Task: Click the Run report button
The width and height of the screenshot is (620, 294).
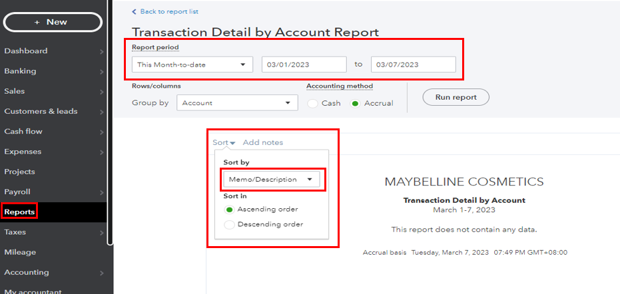Action: pyautogui.click(x=456, y=97)
